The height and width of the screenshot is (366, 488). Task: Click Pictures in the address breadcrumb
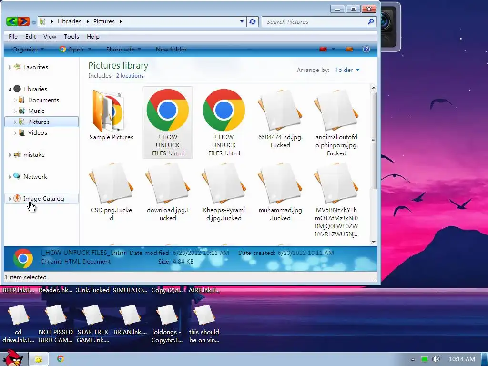pyautogui.click(x=104, y=21)
